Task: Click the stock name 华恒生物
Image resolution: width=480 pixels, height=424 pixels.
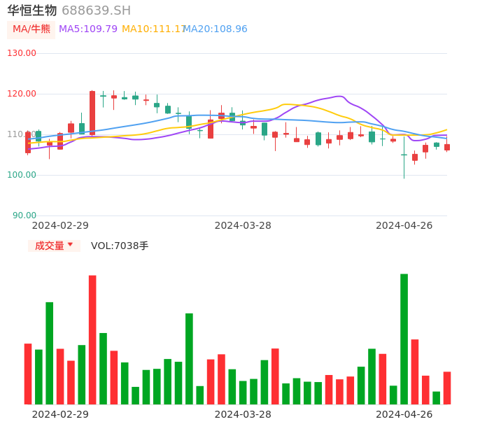Action: click(x=32, y=10)
